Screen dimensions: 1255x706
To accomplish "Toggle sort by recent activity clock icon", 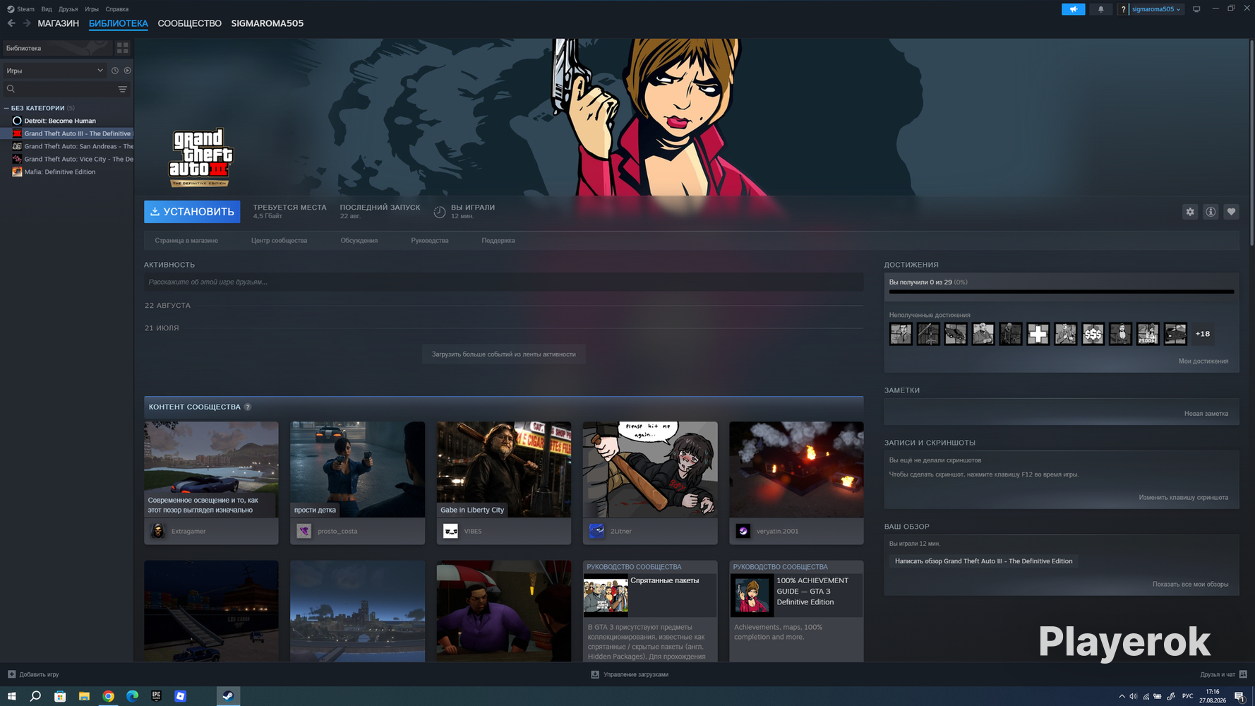I will click(x=115, y=71).
